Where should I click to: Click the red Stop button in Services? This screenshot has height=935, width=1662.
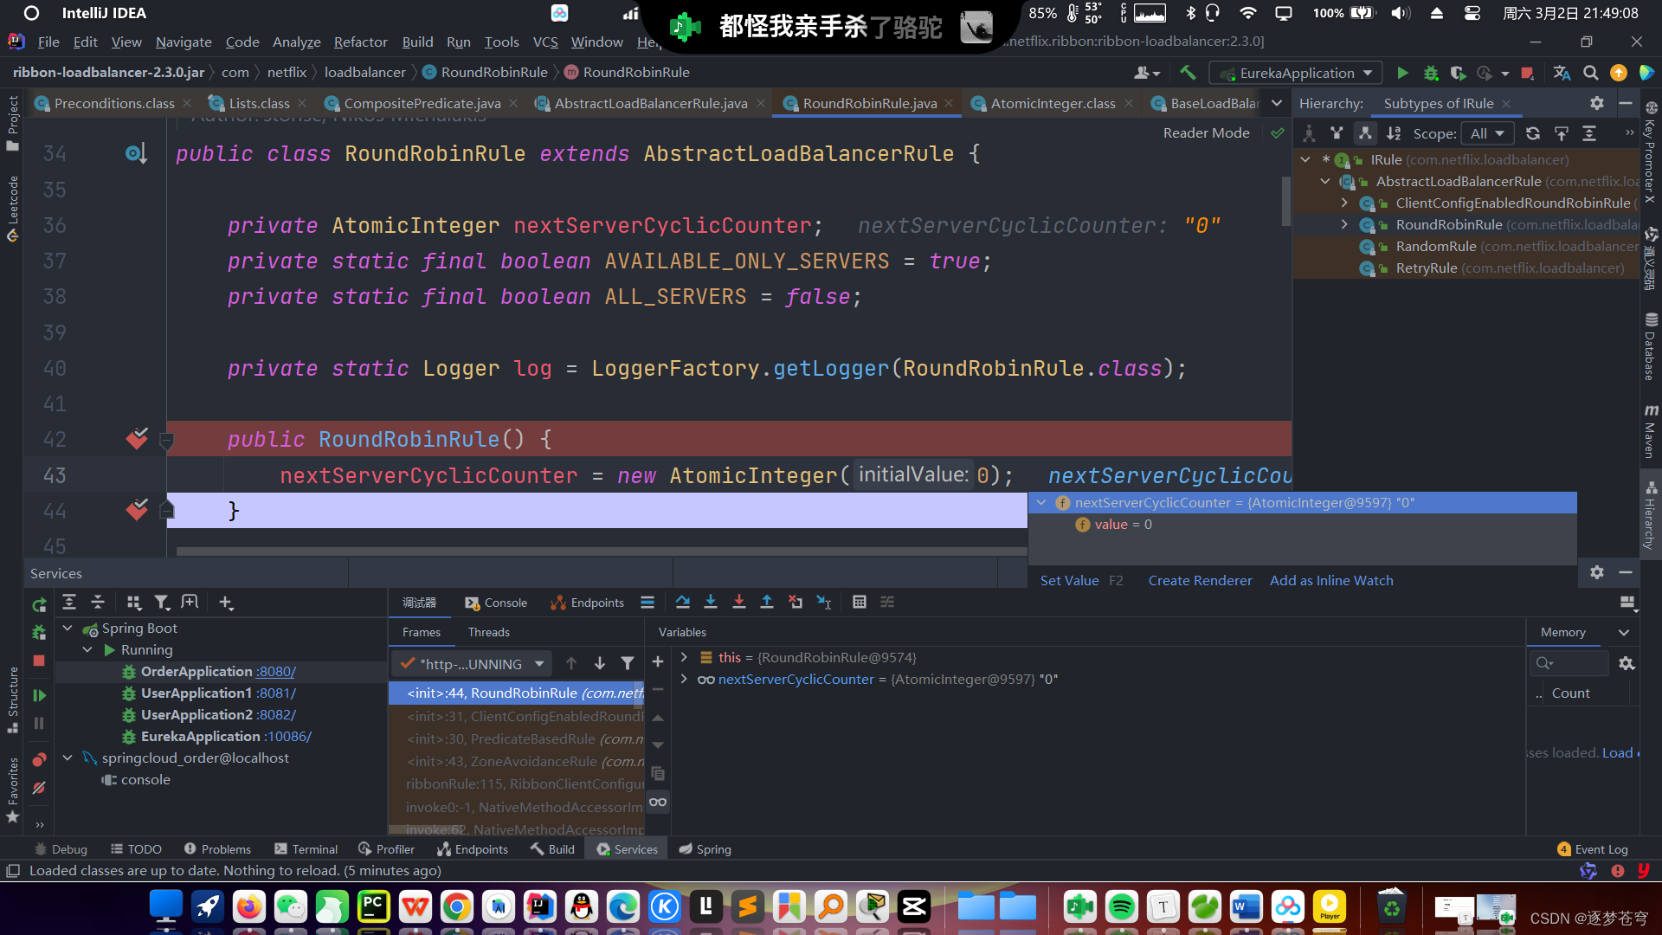[39, 661]
